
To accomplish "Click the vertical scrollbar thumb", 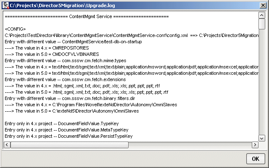I will click(262, 24).
